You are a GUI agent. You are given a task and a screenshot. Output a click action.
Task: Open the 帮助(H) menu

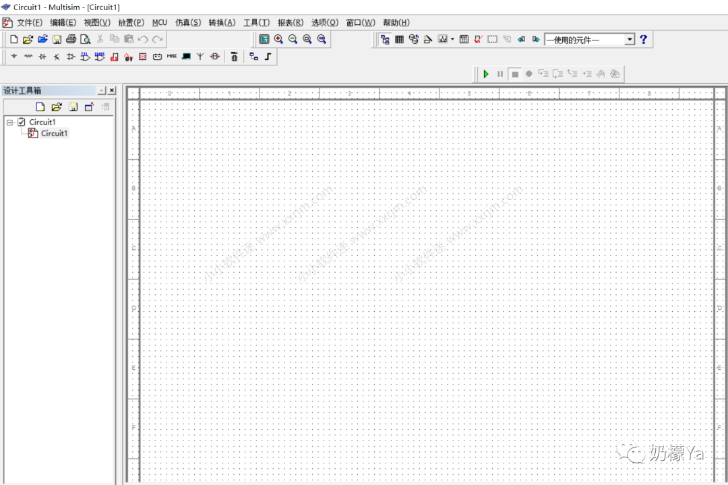click(x=396, y=22)
